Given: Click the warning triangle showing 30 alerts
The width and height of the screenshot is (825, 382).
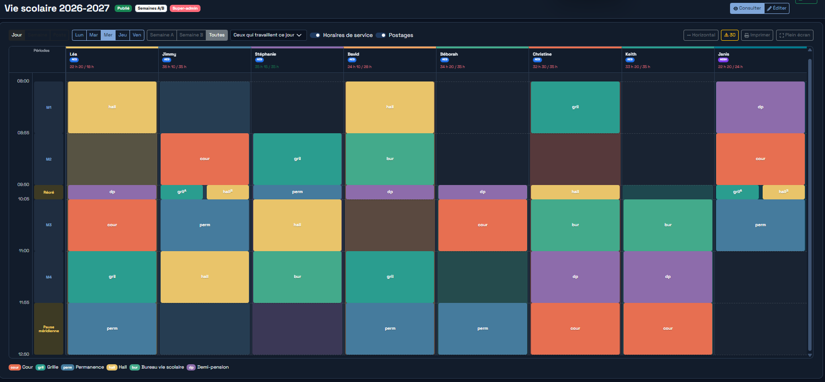Looking at the screenshot, I should tap(727, 35).
